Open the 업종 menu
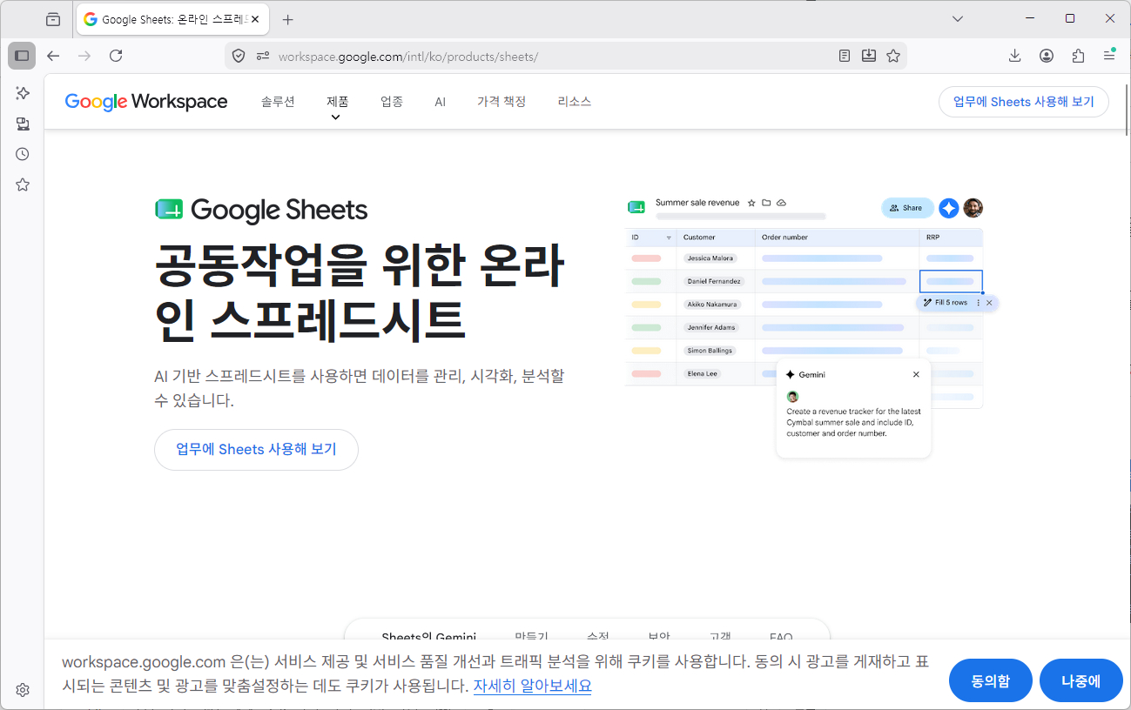1131x710 pixels. [x=392, y=102]
